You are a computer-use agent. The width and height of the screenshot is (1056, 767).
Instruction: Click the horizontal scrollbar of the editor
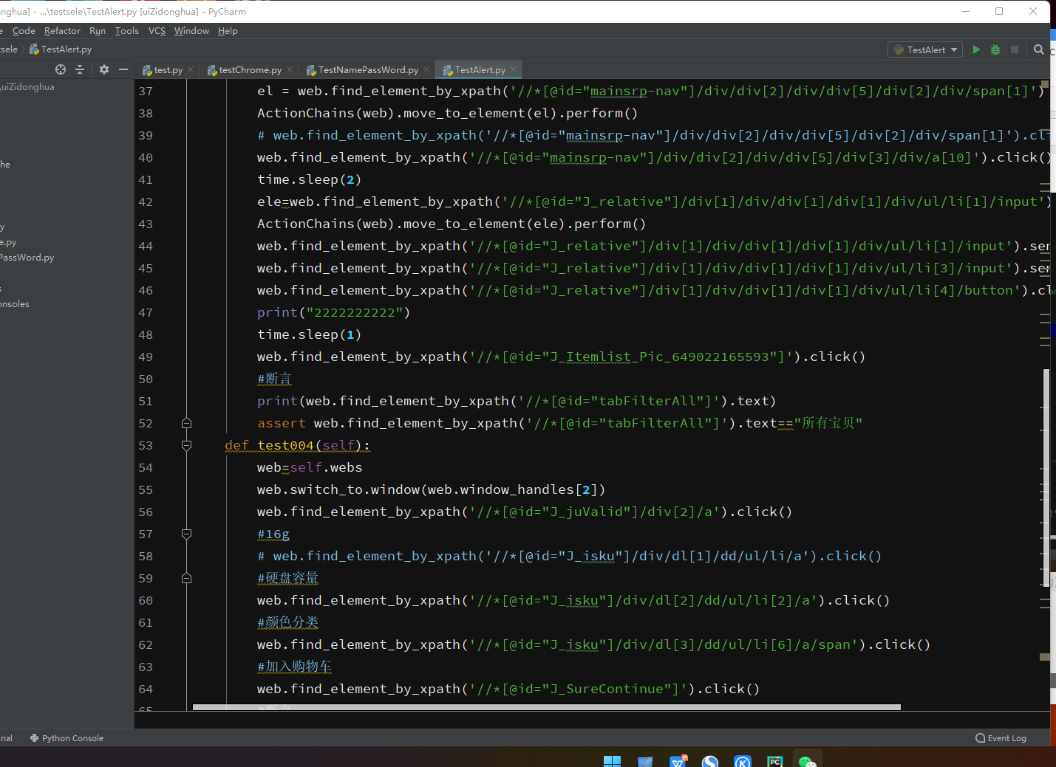(x=546, y=707)
